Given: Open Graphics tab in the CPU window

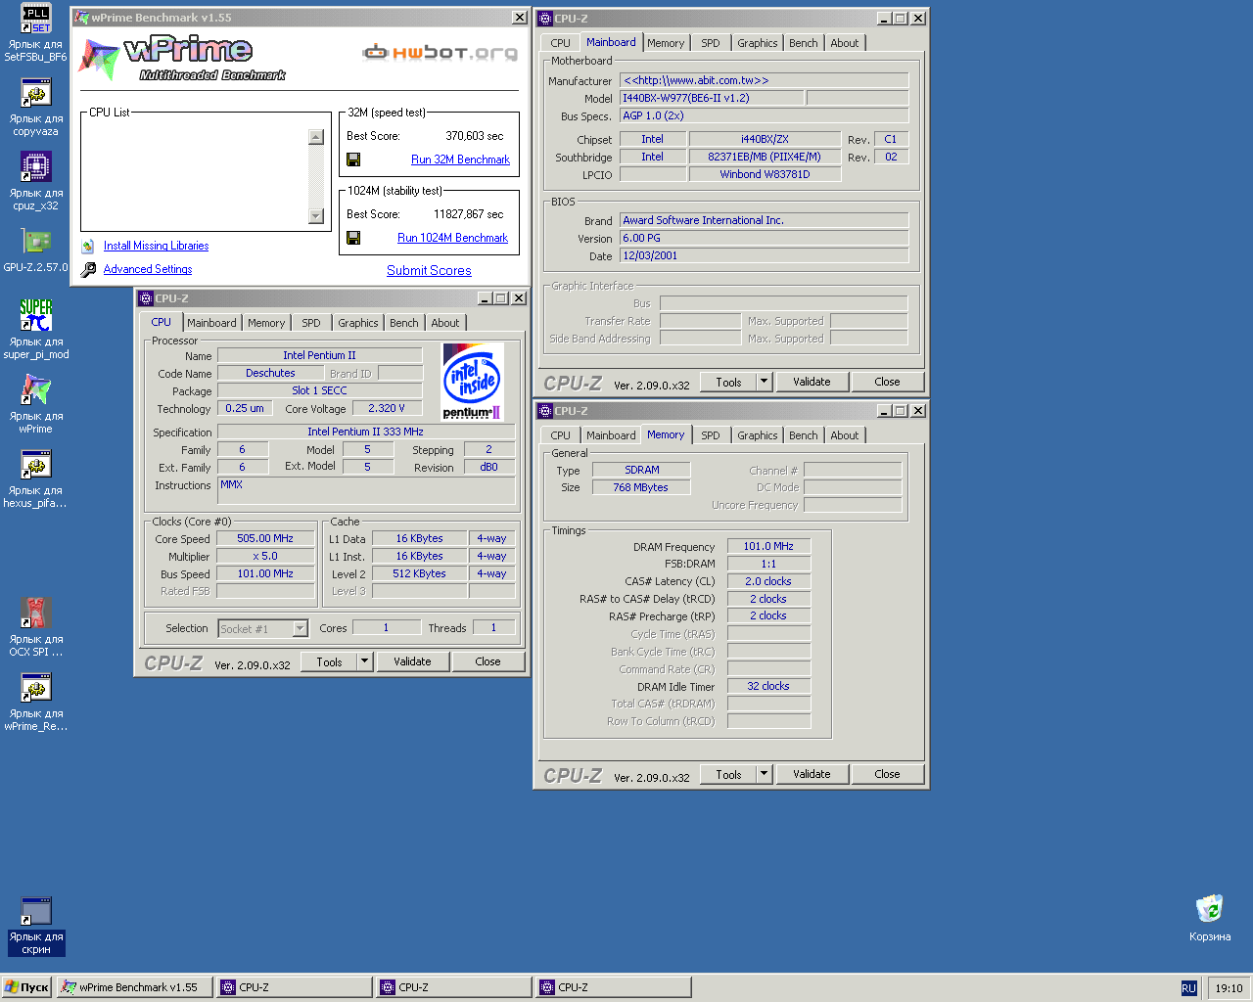Looking at the screenshot, I should click(358, 323).
